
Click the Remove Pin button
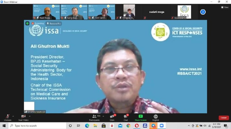(x=54, y=23)
